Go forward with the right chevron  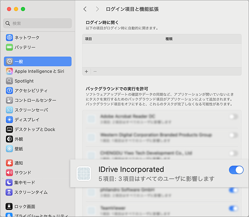[97, 9]
